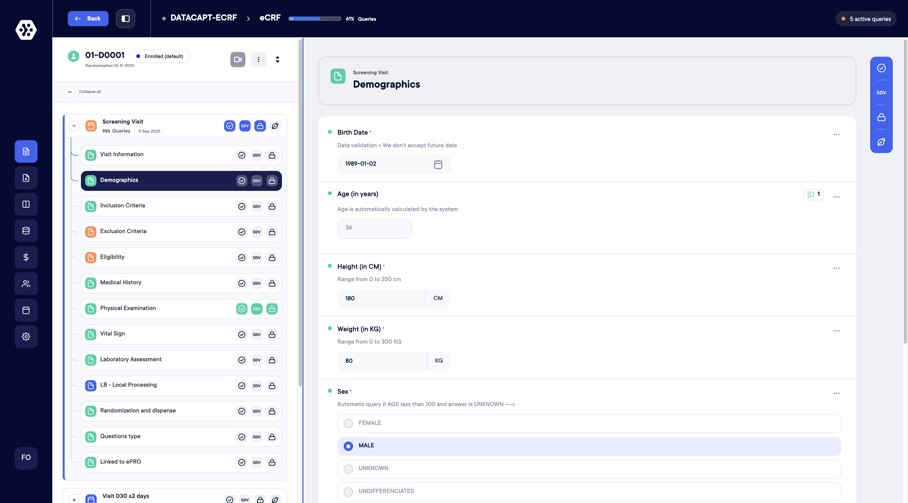
Task: Open the Laboratory Assessment form
Action: 131,359
